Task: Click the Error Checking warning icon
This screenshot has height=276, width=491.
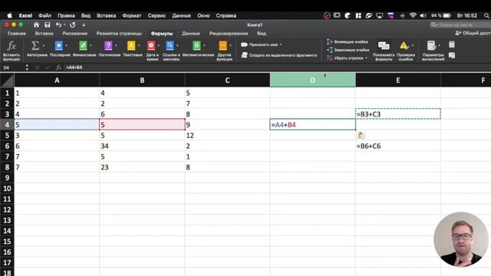Action: pos(404,46)
